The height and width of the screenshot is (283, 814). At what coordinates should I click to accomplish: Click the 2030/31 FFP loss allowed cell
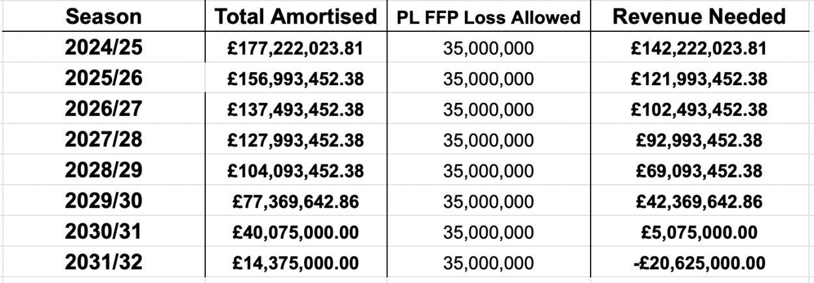coord(488,232)
